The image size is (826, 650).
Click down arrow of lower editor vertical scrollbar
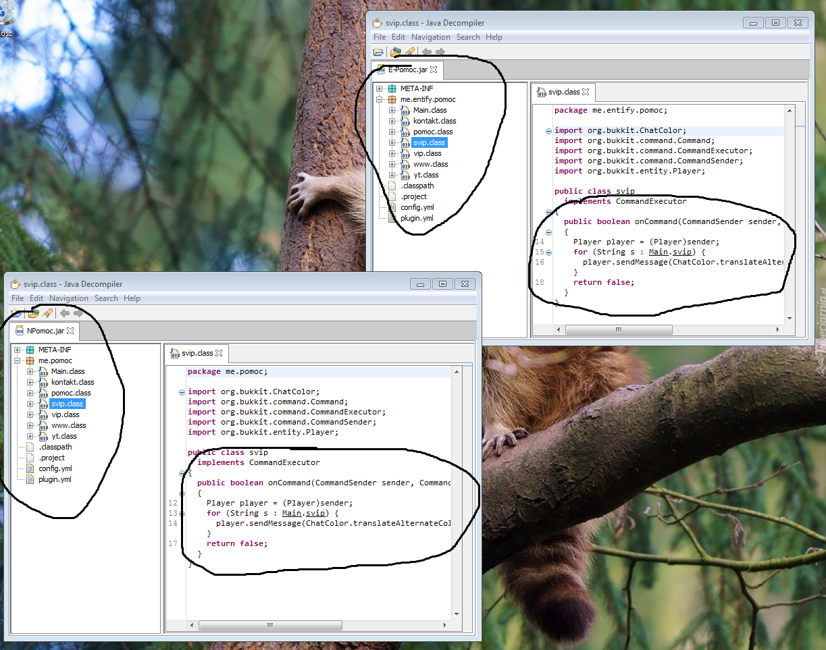coord(456,614)
